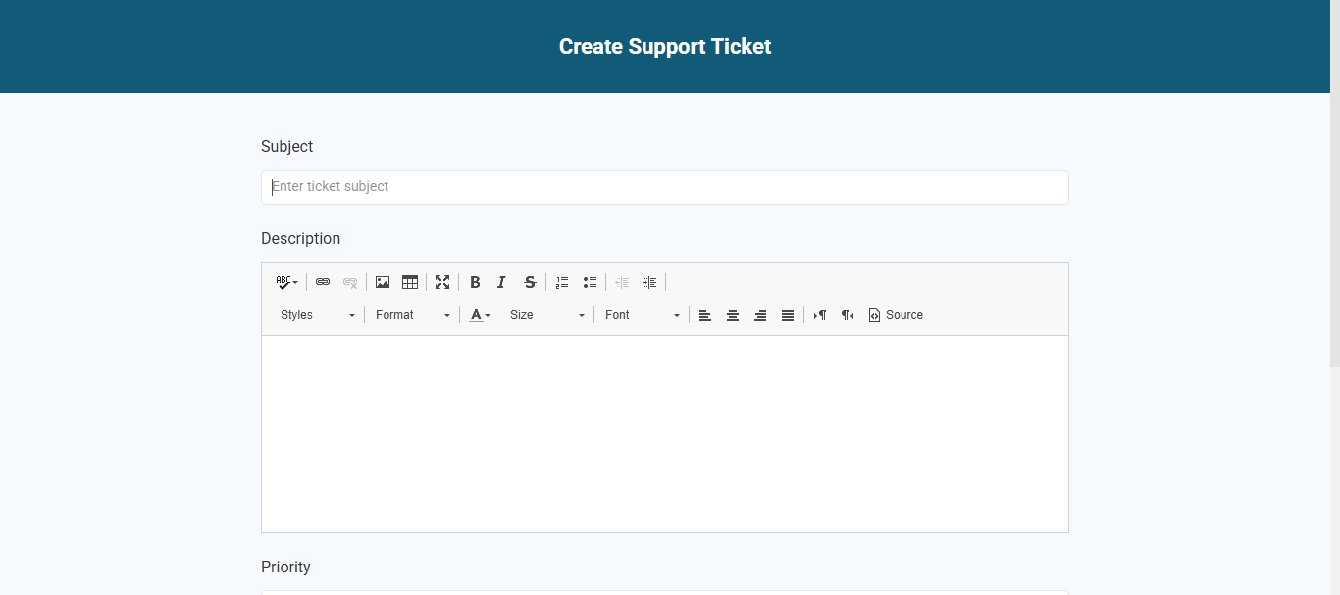
Task: Maximize the editor to fullscreen
Action: tap(442, 282)
